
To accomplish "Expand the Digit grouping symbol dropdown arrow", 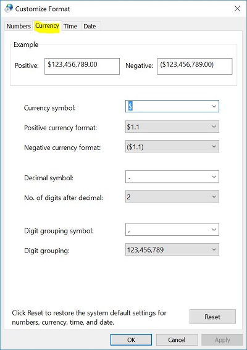I will (x=214, y=230).
